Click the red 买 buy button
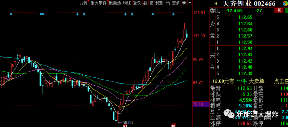 279,11
